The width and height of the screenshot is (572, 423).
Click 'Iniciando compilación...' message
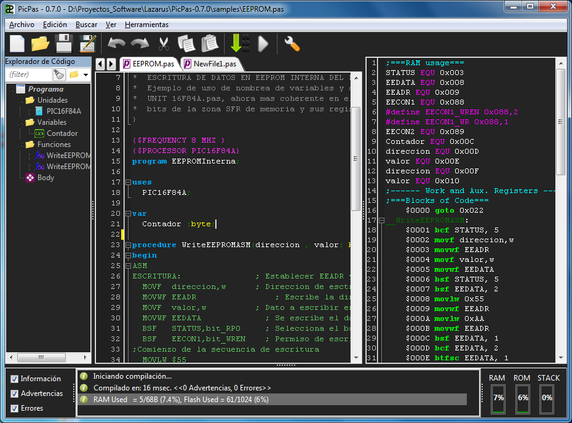coord(132,376)
